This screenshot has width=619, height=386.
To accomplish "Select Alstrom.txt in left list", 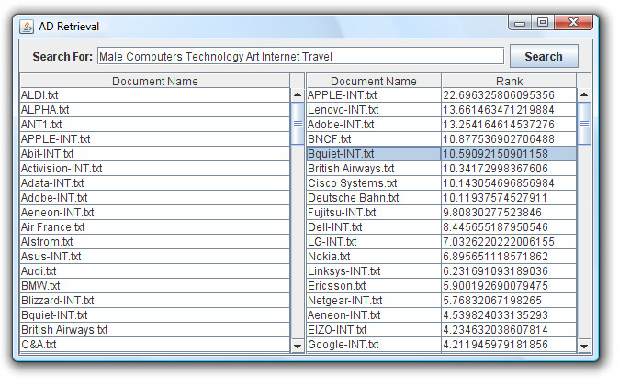I will pos(154,242).
